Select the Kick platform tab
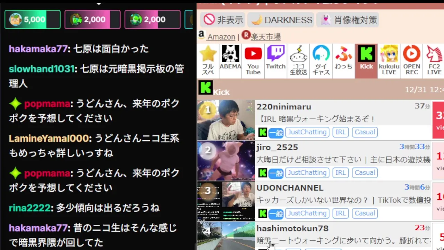This screenshot has width=444, height=250. [366, 61]
